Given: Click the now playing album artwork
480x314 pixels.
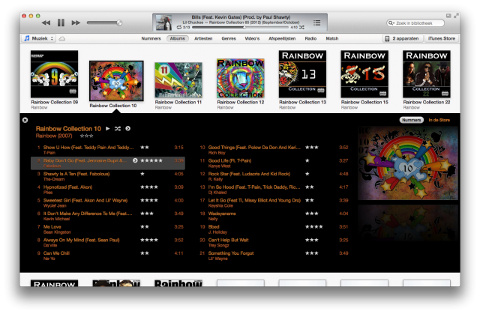Looking at the screenshot, I should [x=163, y=22].
